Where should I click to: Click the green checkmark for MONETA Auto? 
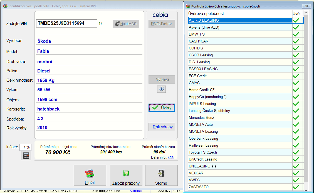click(x=296, y=125)
